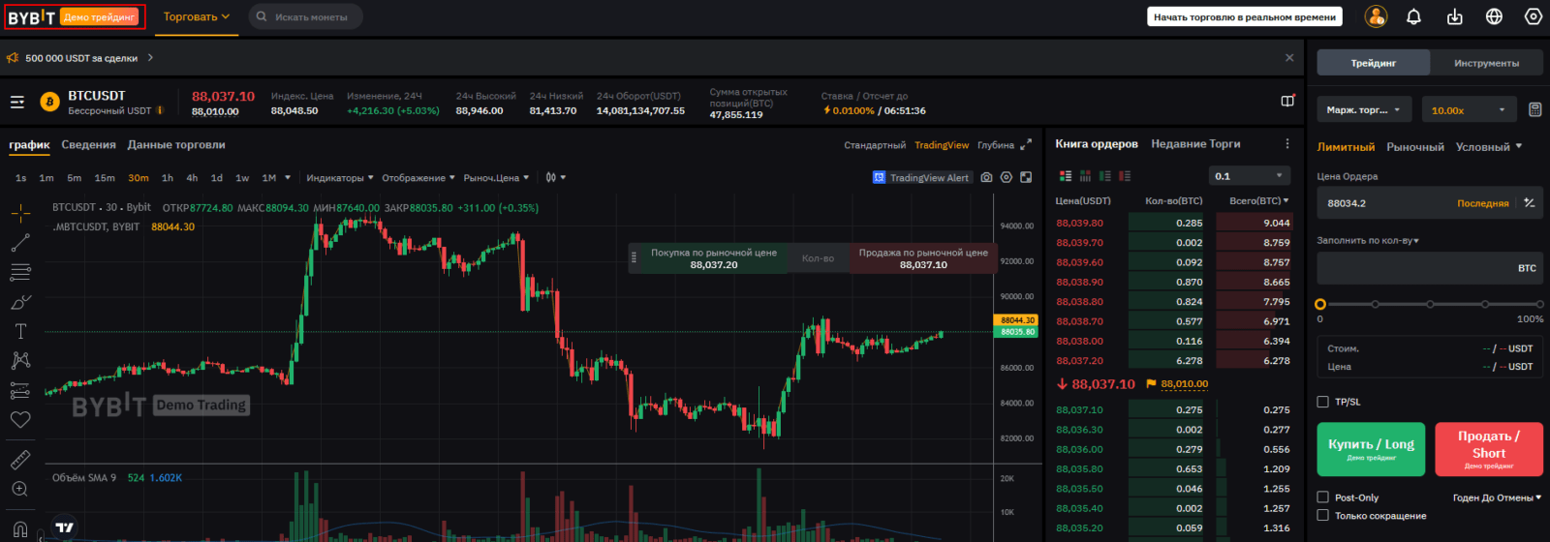This screenshot has height=542, width=1550.
Task: Select the text tool in chart sidebar
Action: 20,331
